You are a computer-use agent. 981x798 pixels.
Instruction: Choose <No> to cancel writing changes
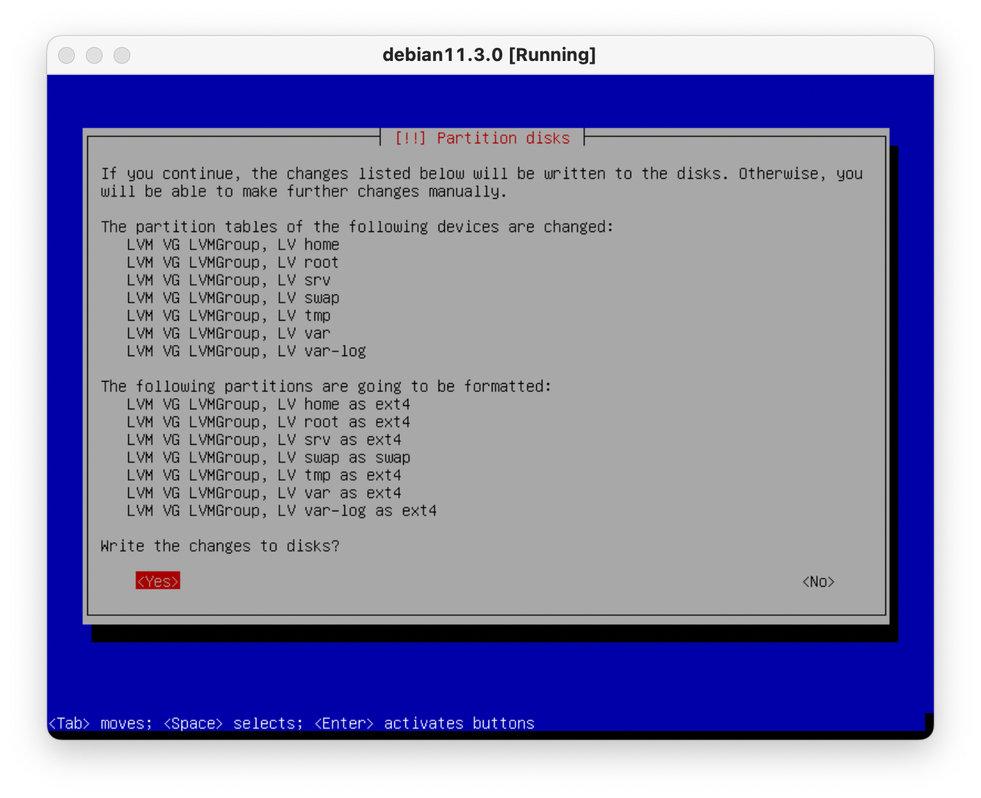[x=817, y=582]
